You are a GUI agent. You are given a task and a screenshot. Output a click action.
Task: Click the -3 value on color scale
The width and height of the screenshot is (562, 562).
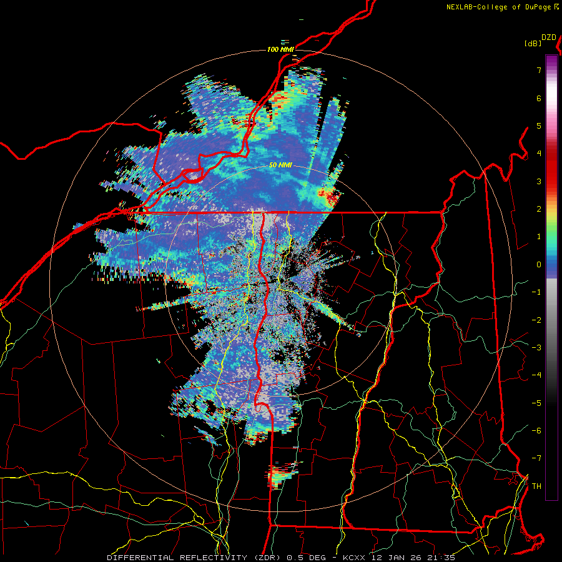click(x=536, y=348)
